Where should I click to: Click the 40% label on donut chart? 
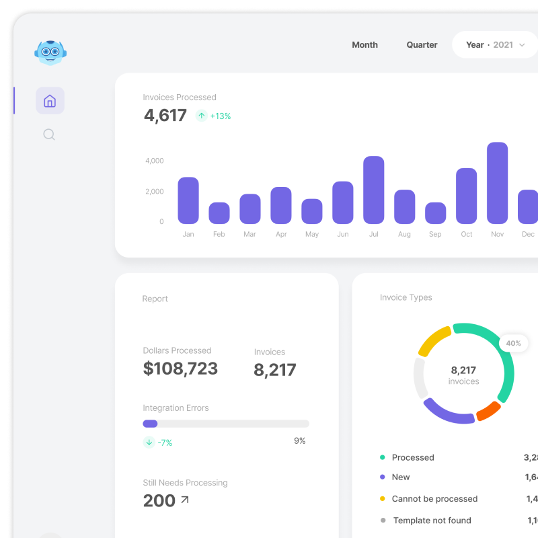coord(513,343)
